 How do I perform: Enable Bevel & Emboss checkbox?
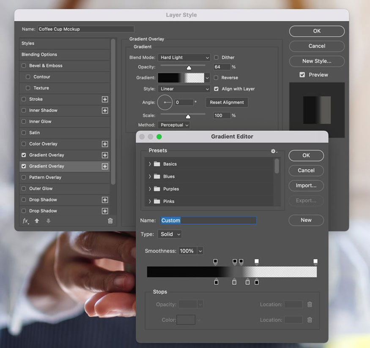(24, 65)
